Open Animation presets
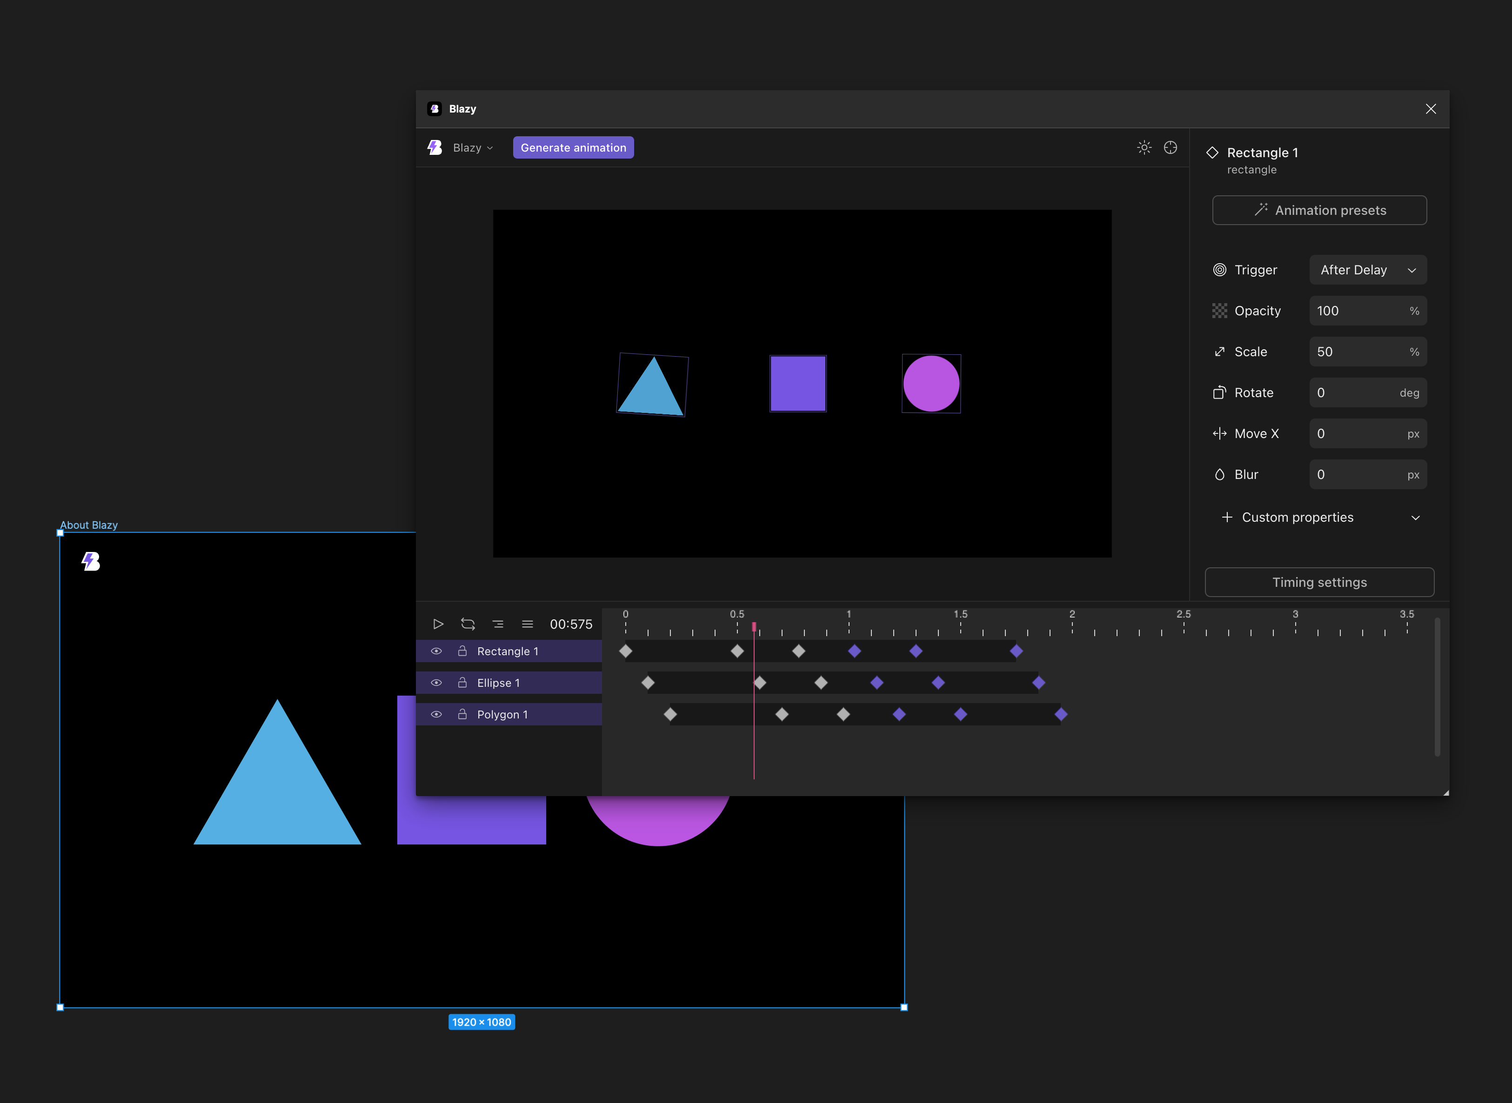Screen dimensions: 1512x1103 coord(1319,210)
